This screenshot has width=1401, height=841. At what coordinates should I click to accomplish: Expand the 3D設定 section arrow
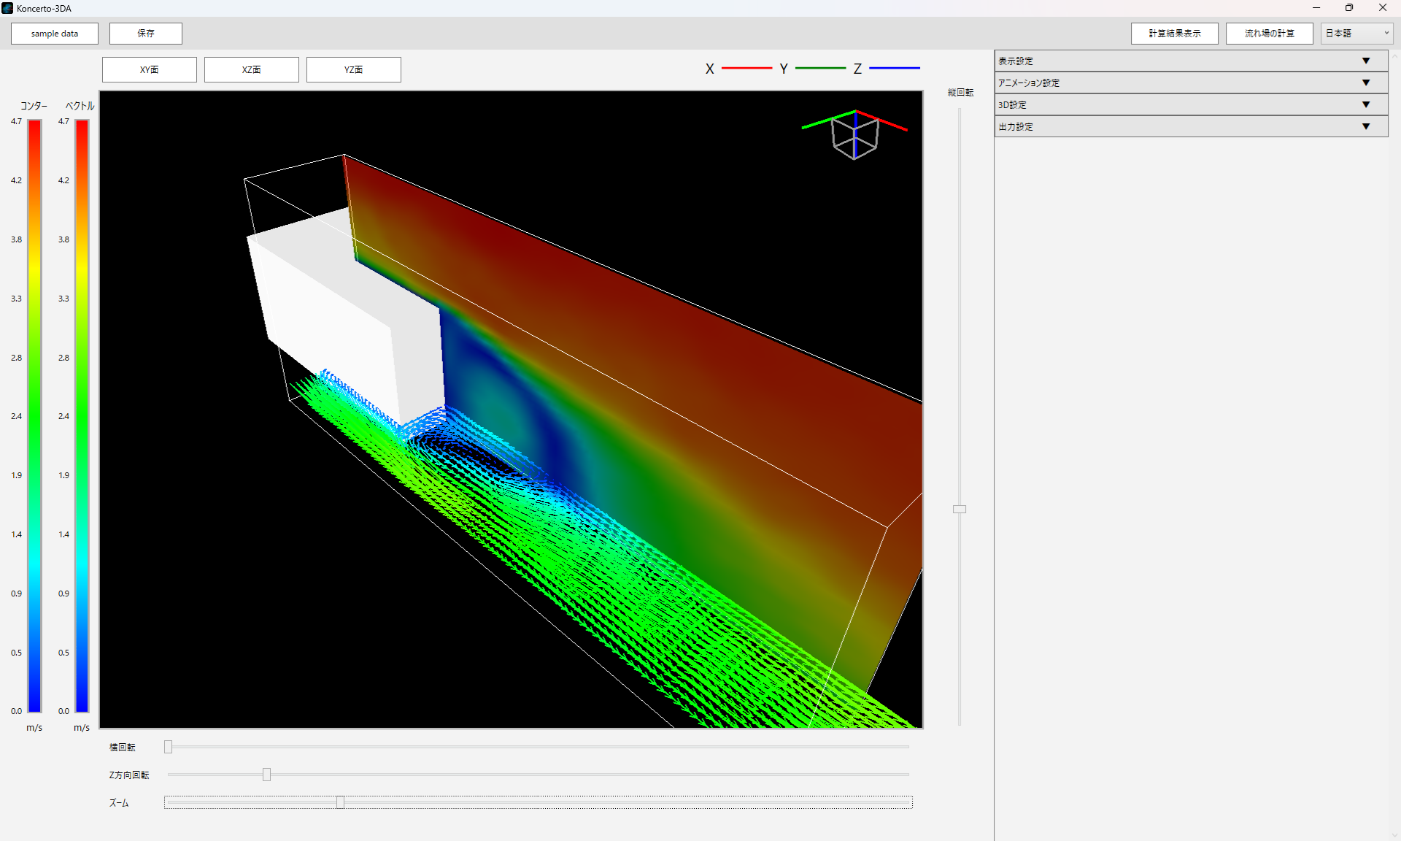pyautogui.click(x=1365, y=104)
